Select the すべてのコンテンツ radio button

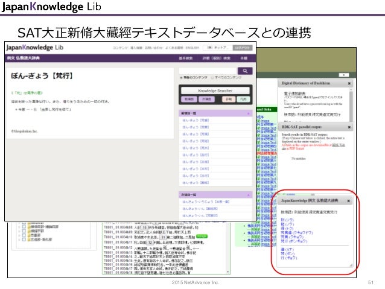pyautogui.click(x=212, y=78)
